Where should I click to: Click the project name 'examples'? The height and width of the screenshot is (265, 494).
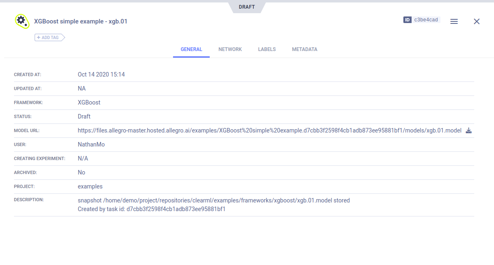[90, 186]
